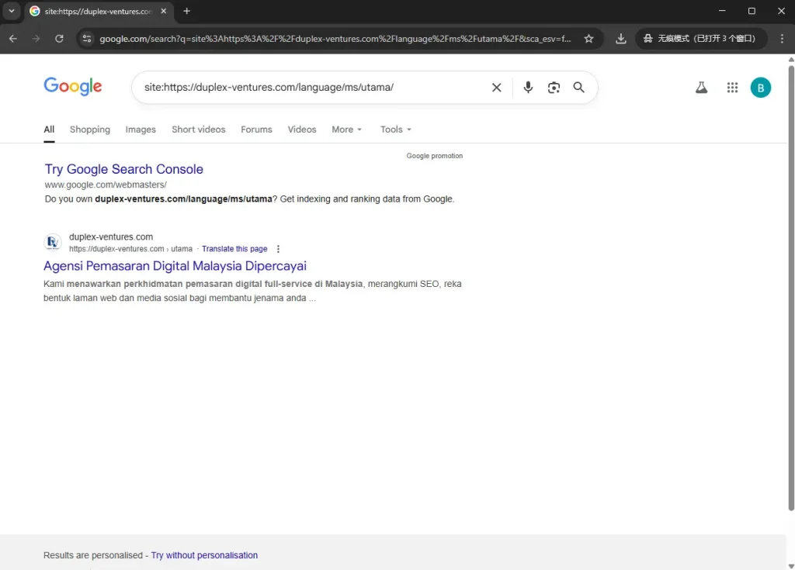Click the back navigation arrow
The height and width of the screenshot is (570, 795).
(x=12, y=38)
